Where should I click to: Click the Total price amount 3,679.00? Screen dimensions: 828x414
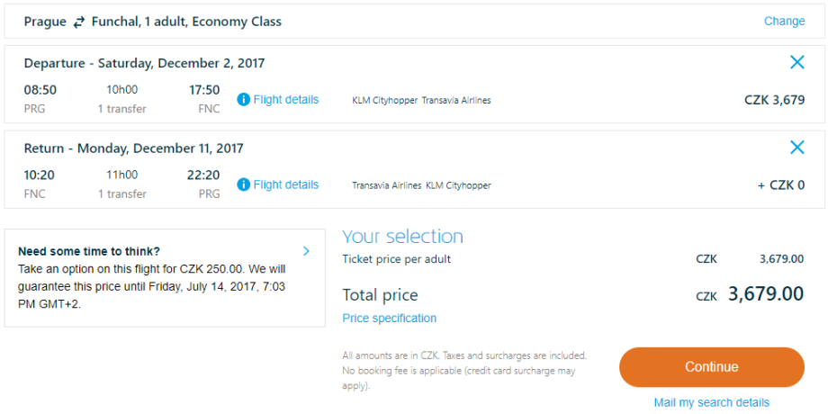click(765, 294)
